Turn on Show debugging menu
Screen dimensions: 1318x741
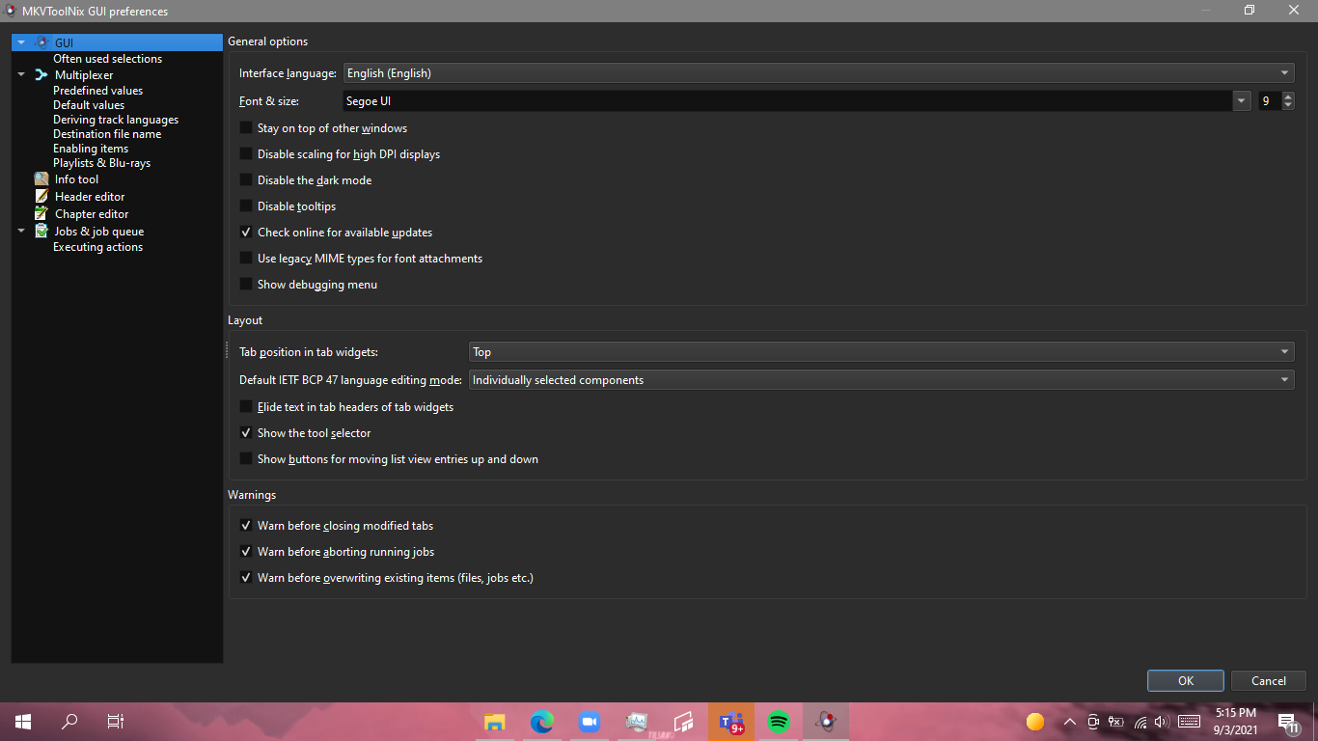pyautogui.click(x=246, y=285)
